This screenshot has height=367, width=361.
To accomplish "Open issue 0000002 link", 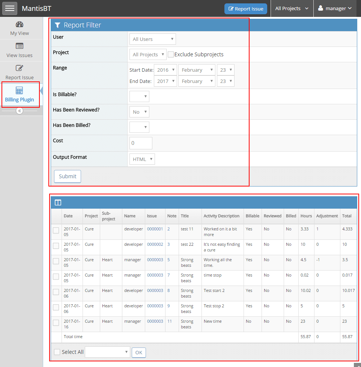I will click(155, 244).
